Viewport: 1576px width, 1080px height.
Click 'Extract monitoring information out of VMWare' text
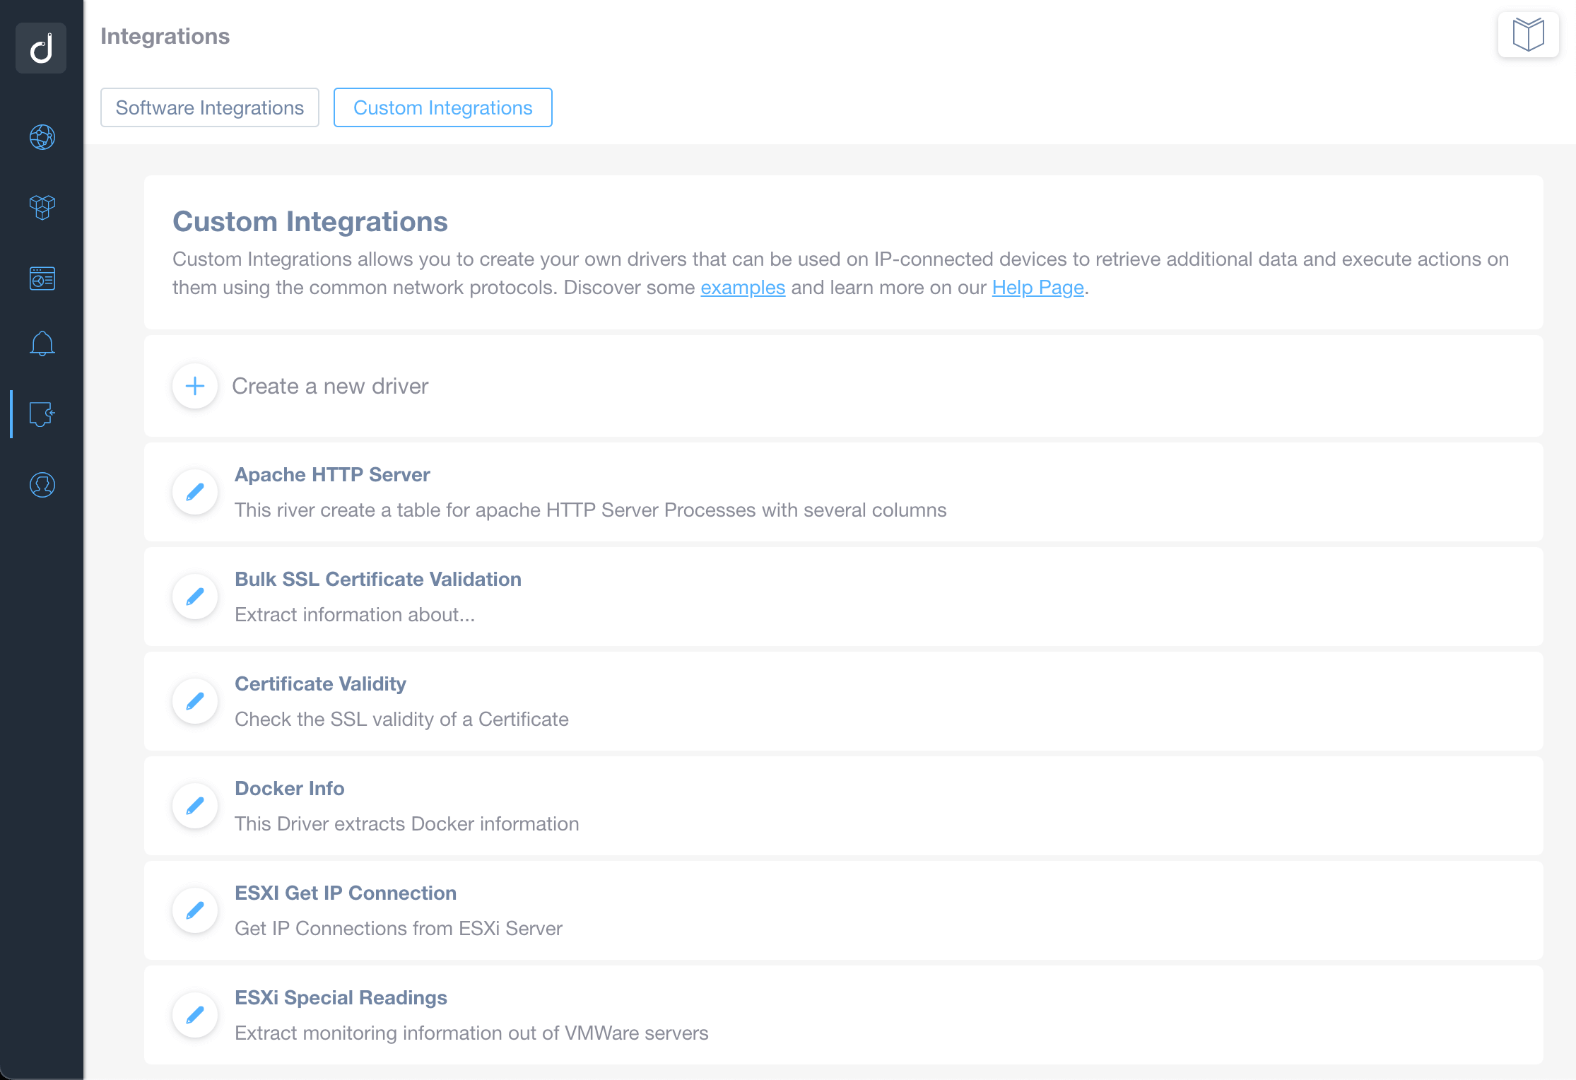point(471,1033)
